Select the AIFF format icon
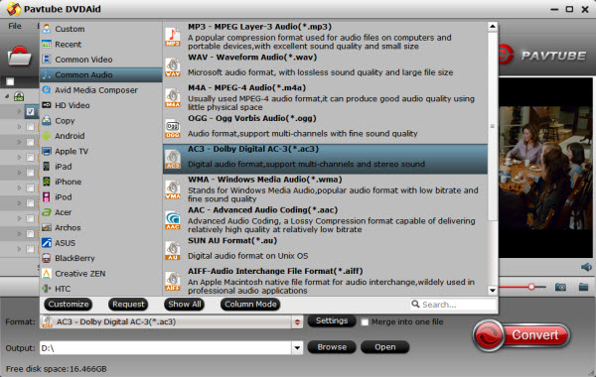 click(x=173, y=281)
